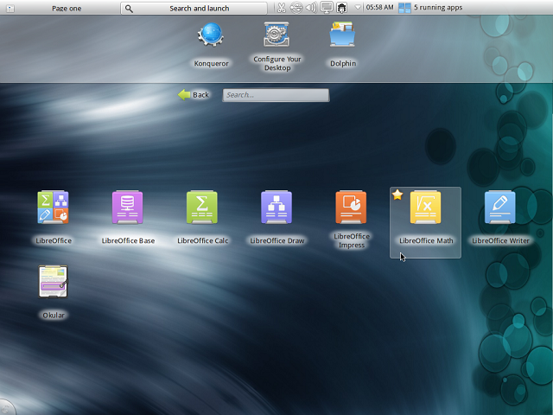Expand hidden system tray icons arrow
This screenshot has width=553, height=415.
(358, 8)
